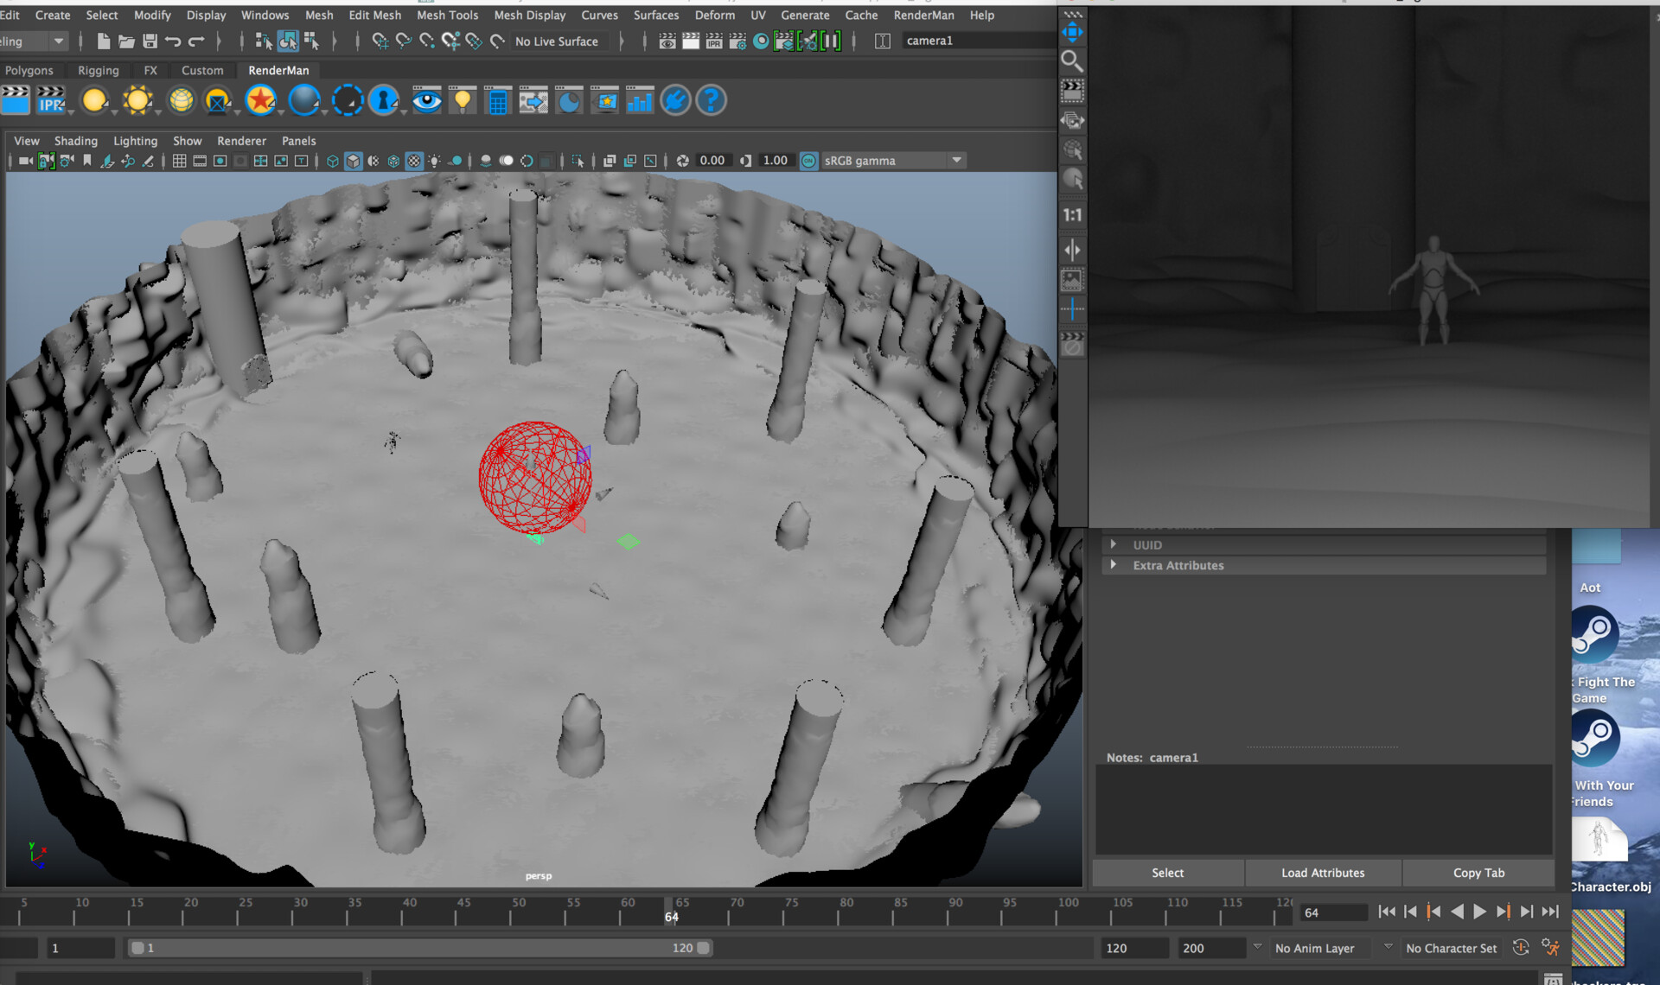Toggle textured display in viewport toolbar

414,161
